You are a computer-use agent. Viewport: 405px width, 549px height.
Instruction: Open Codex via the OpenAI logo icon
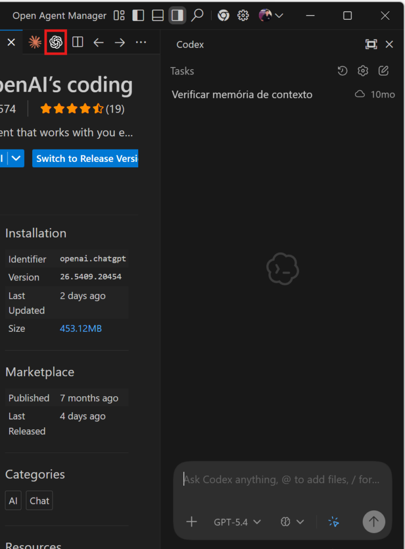[56, 42]
